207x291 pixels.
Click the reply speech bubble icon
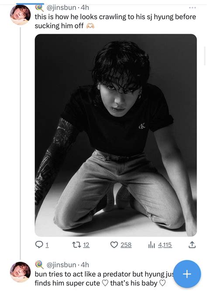39,245
